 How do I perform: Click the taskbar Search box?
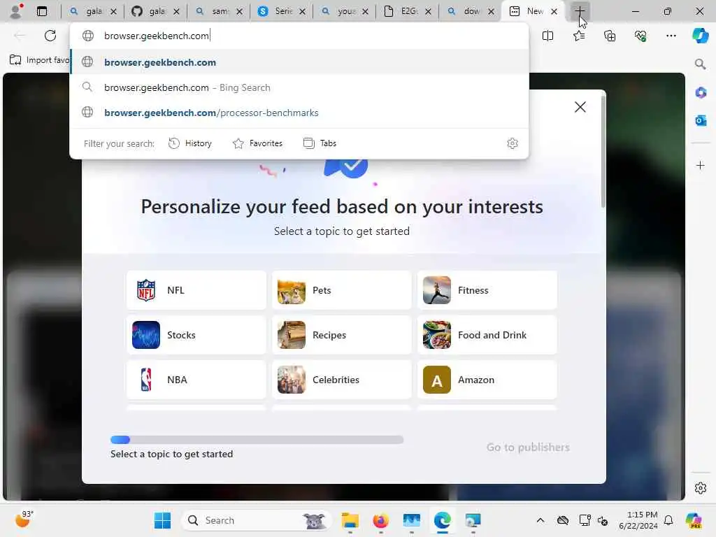256,520
